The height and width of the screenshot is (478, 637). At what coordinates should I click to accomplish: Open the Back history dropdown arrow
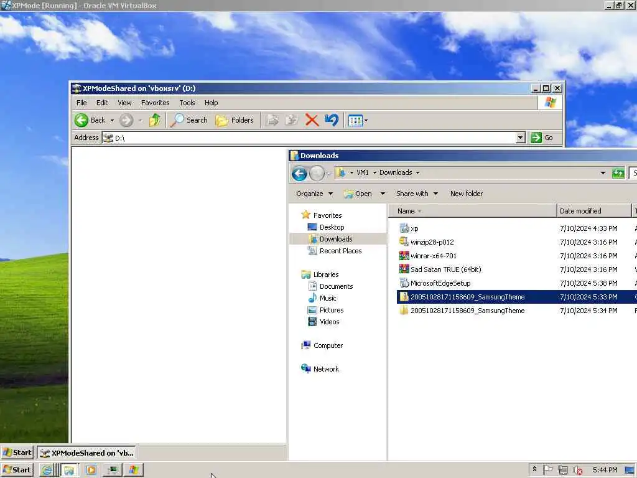click(x=112, y=120)
